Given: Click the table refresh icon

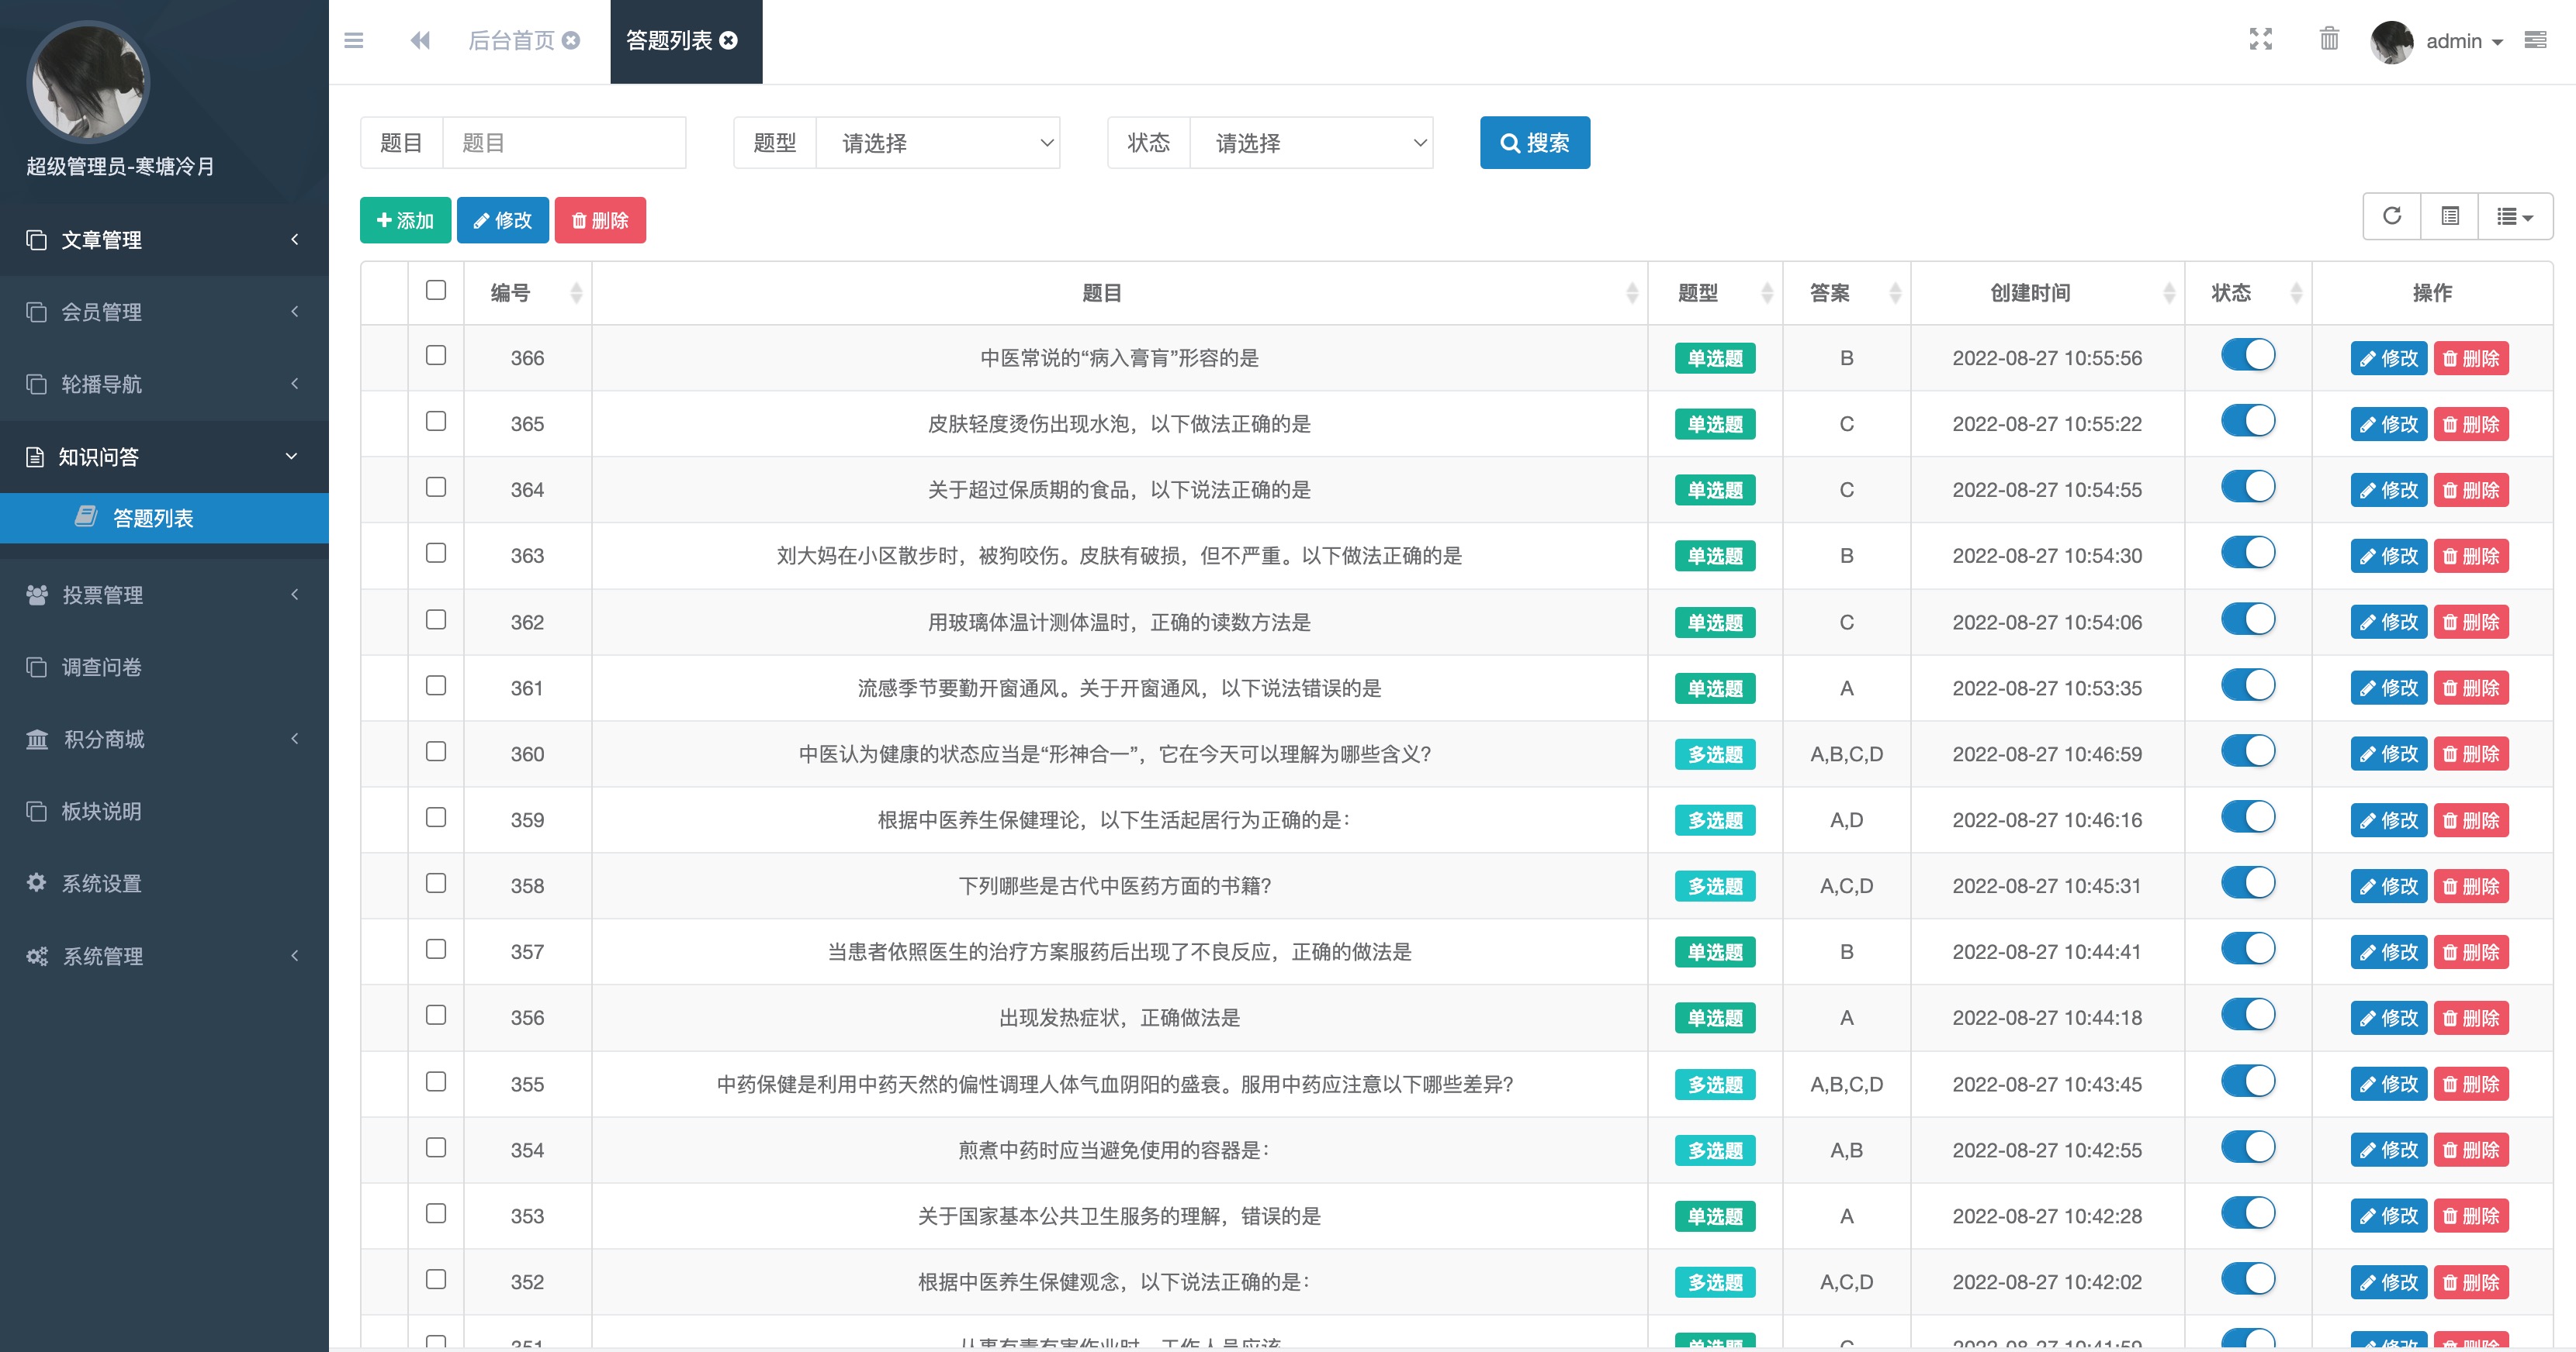Looking at the screenshot, I should pos(2392,217).
